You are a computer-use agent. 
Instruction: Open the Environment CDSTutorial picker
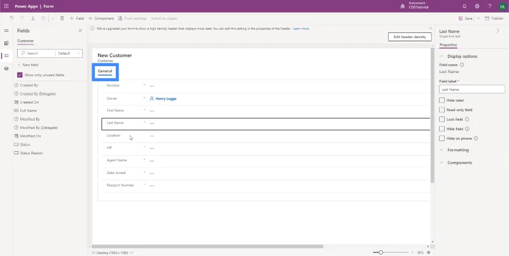coord(415,6)
